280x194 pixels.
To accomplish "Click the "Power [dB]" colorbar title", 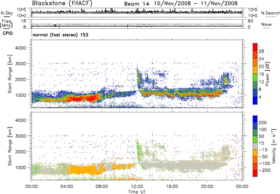I will click(267, 74).
